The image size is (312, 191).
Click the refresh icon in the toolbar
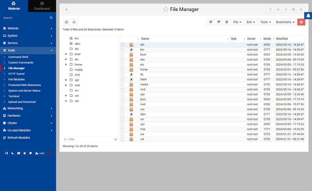point(227,22)
